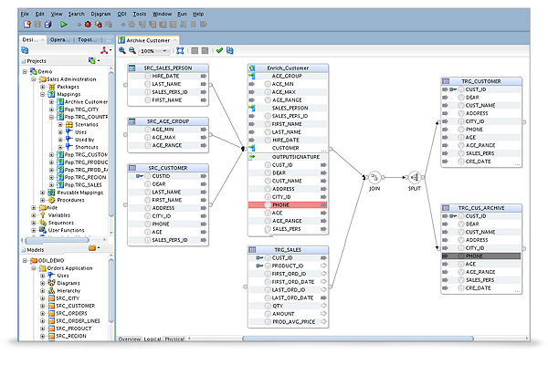Switch to the Physical tab

tap(174, 339)
